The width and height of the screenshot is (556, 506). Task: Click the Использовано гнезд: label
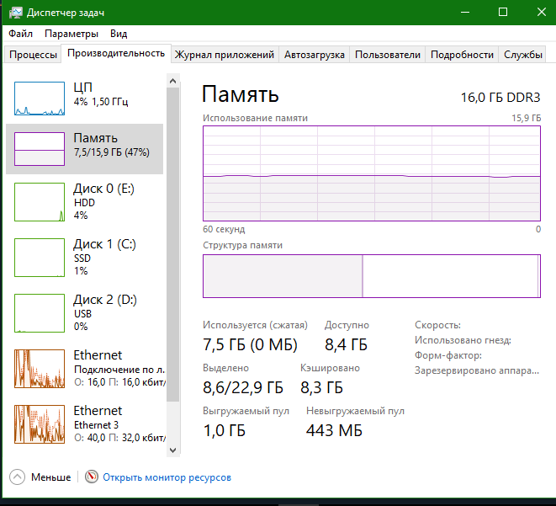463,340
